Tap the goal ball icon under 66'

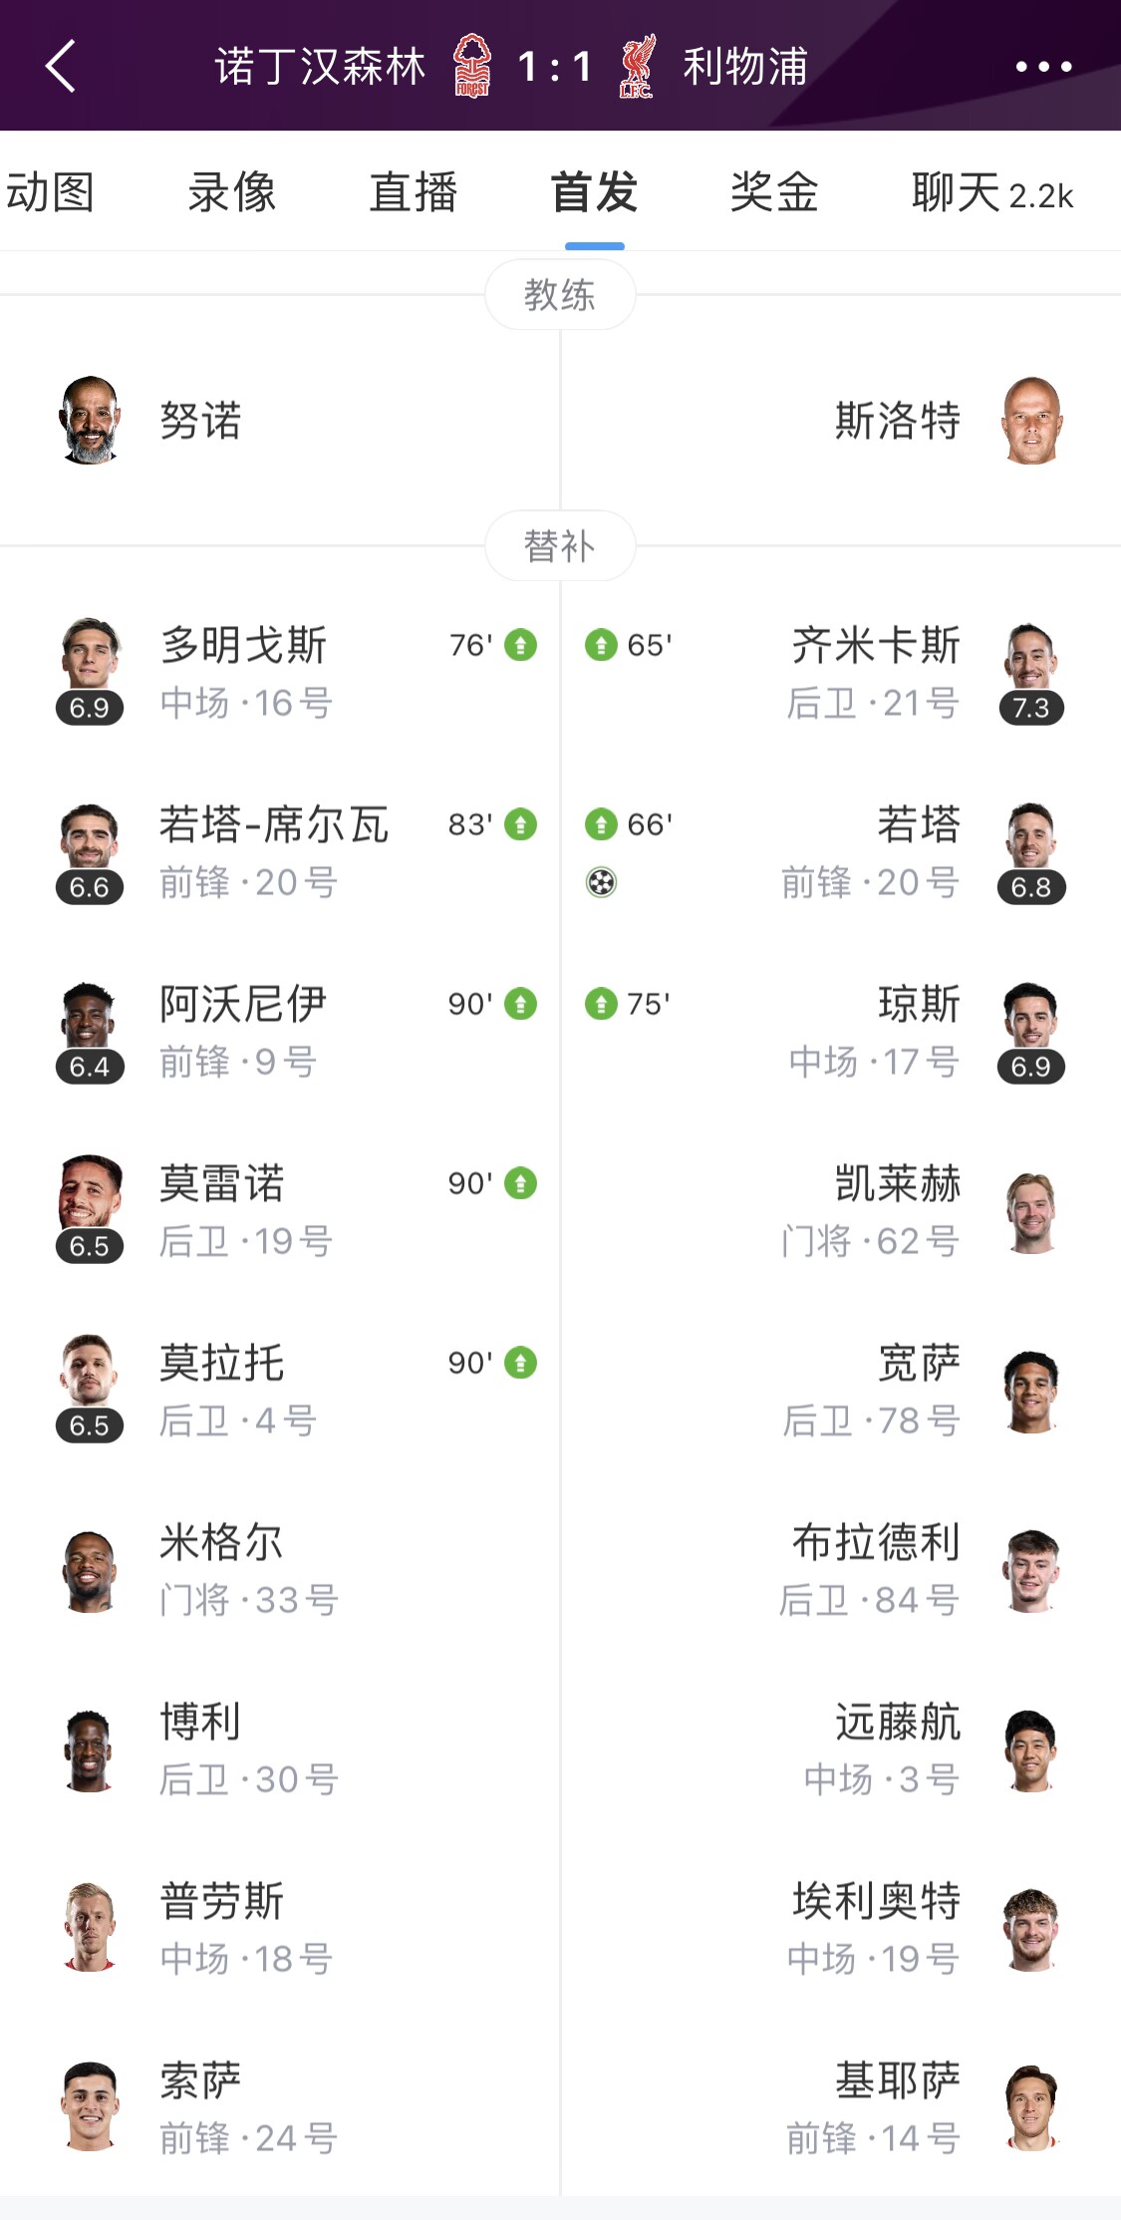coord(601,882)
